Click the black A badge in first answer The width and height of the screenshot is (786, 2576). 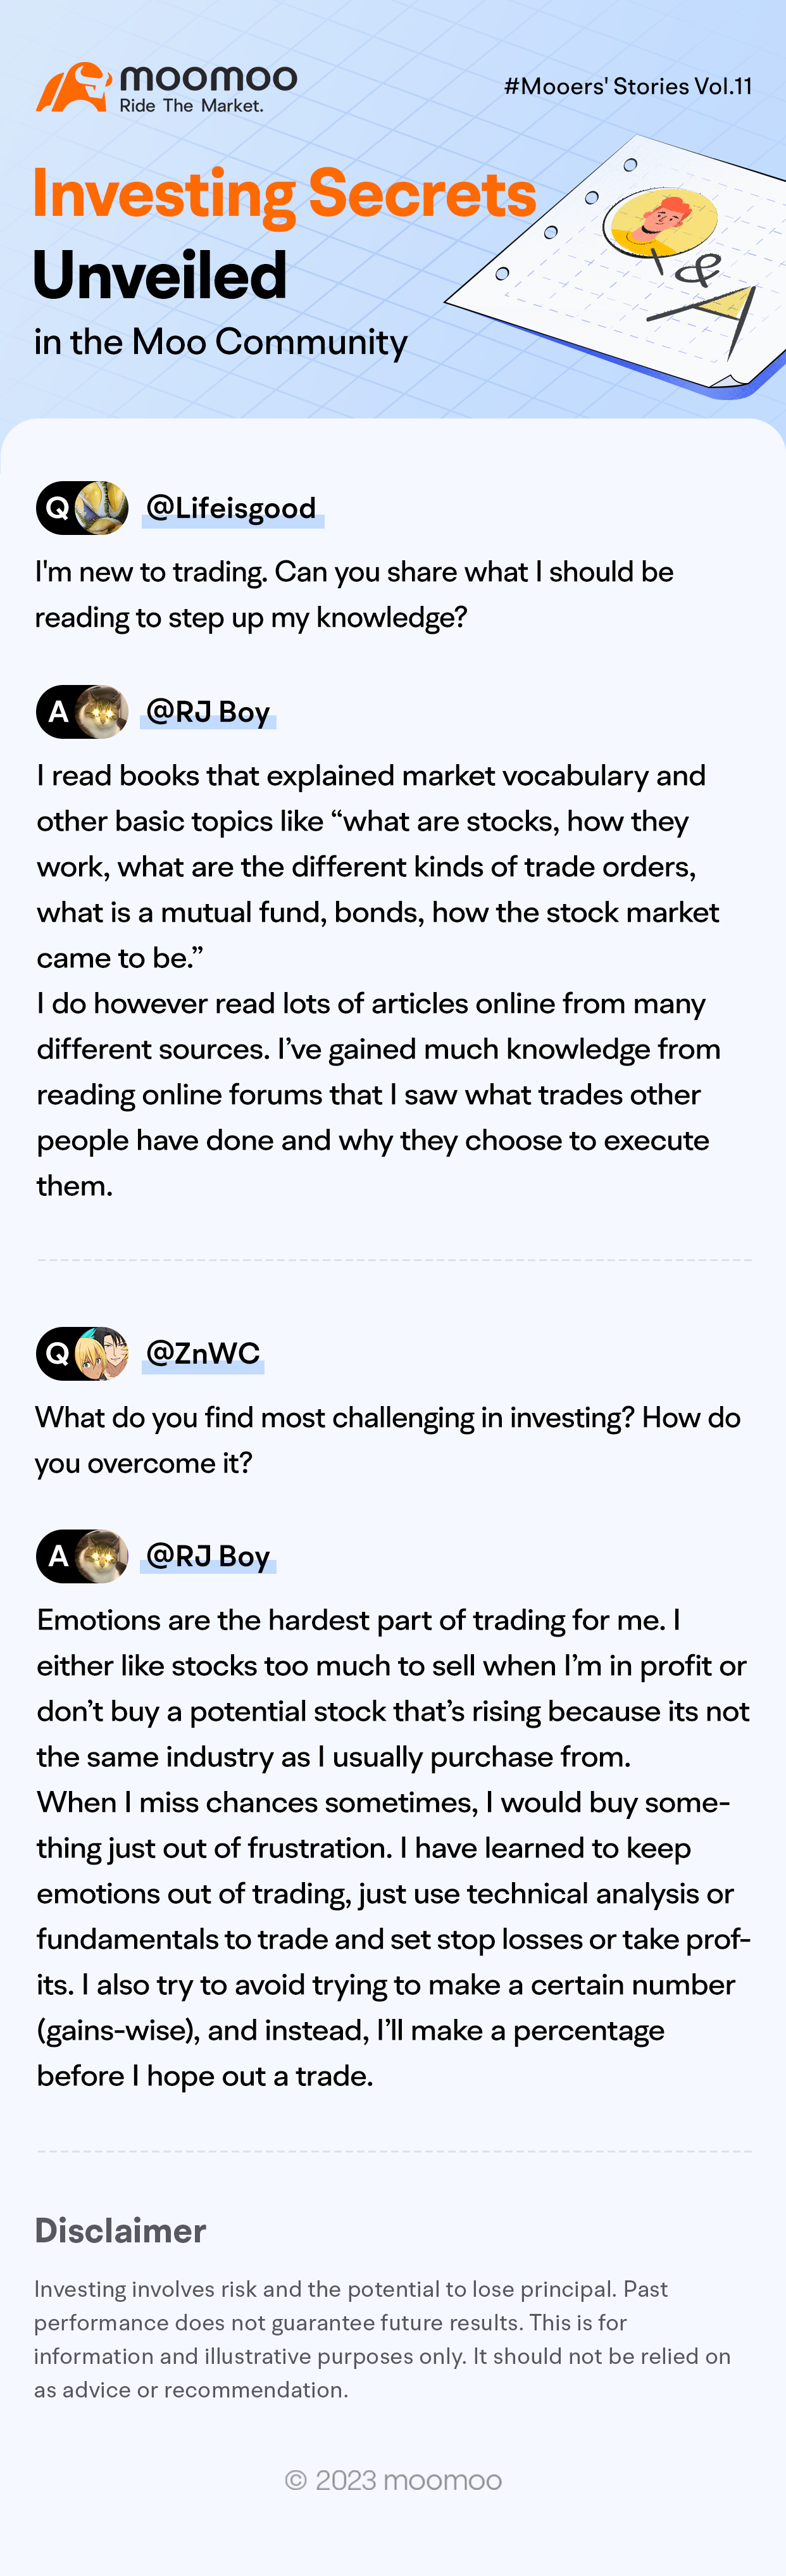point(58,712)
